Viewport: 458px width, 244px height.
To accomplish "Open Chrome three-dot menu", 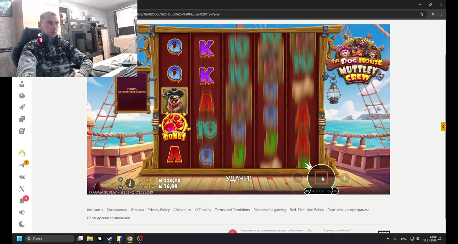I will coord(441,14).
